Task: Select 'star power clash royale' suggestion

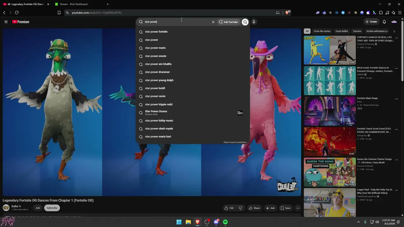Action: pos(193,129)
